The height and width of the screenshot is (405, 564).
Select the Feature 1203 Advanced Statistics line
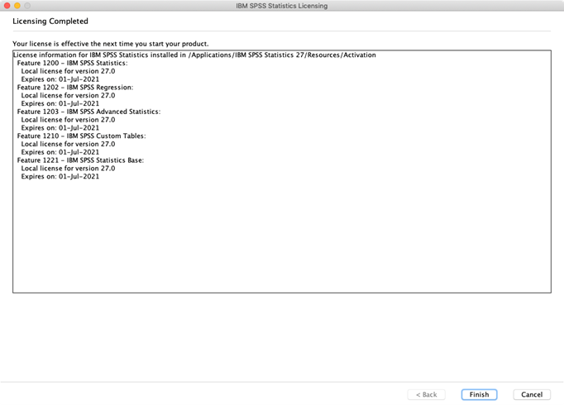point(88,112)
